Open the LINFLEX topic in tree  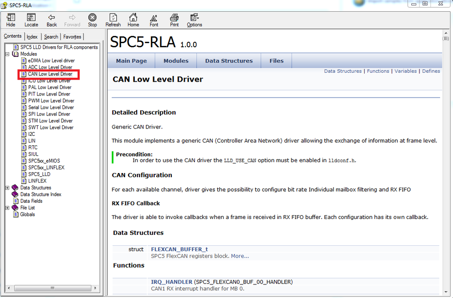tap(37, 181)
